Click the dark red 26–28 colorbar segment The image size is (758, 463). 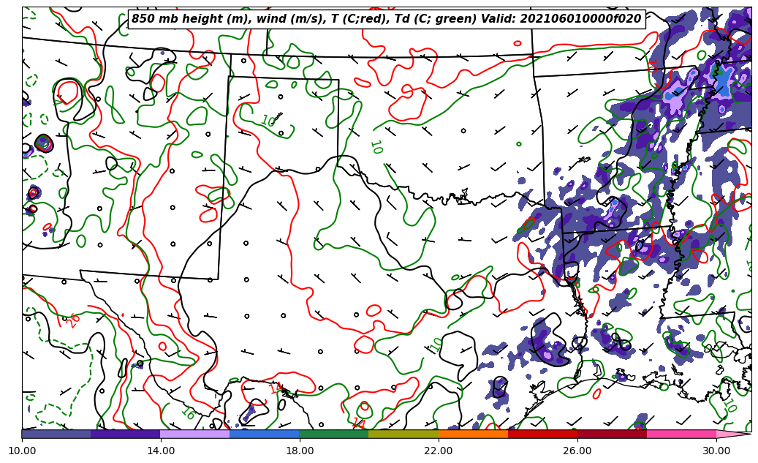click(x=612, y=434)
